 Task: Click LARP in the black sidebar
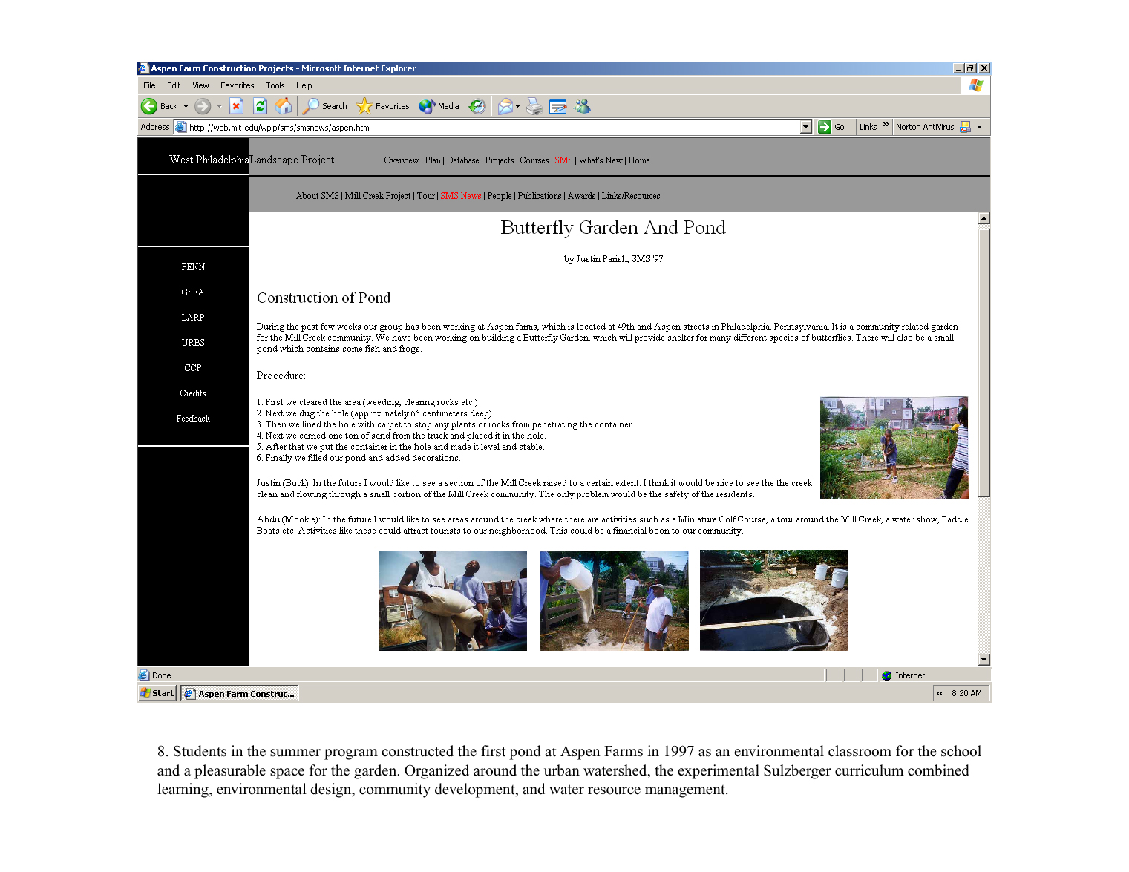coord(193,318)
